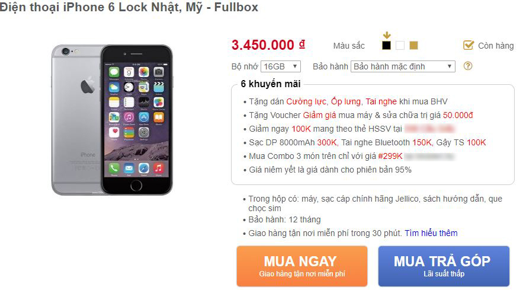Click the arrow of the warranty combo box

click(x=450, y=66)
